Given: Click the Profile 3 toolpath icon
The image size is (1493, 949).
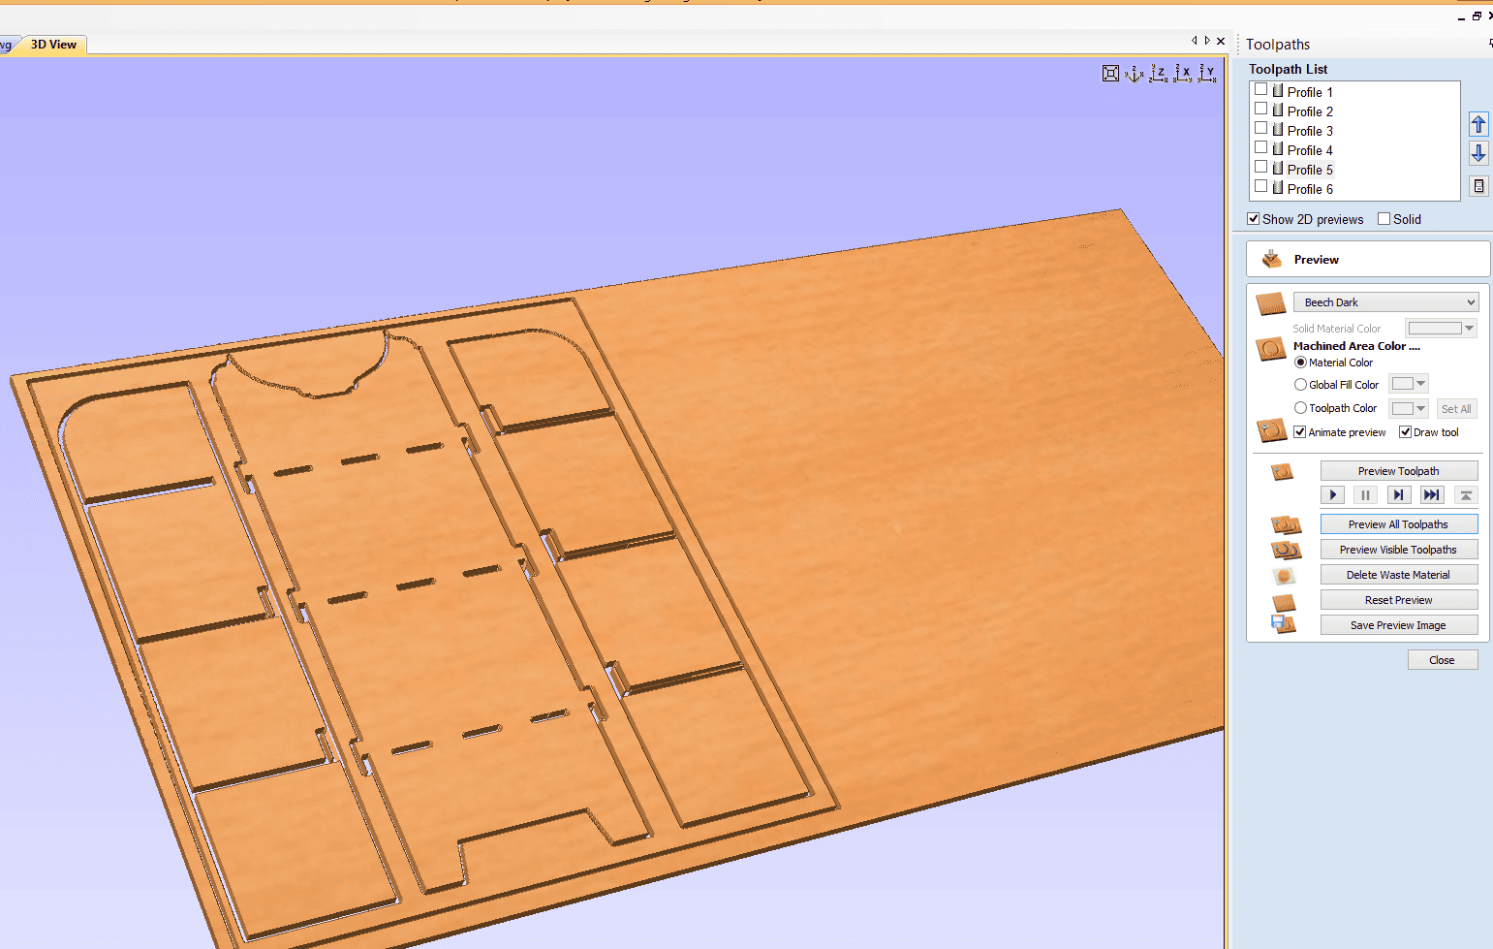Looking at the screenshot, I should click(x=1278, y=130).
